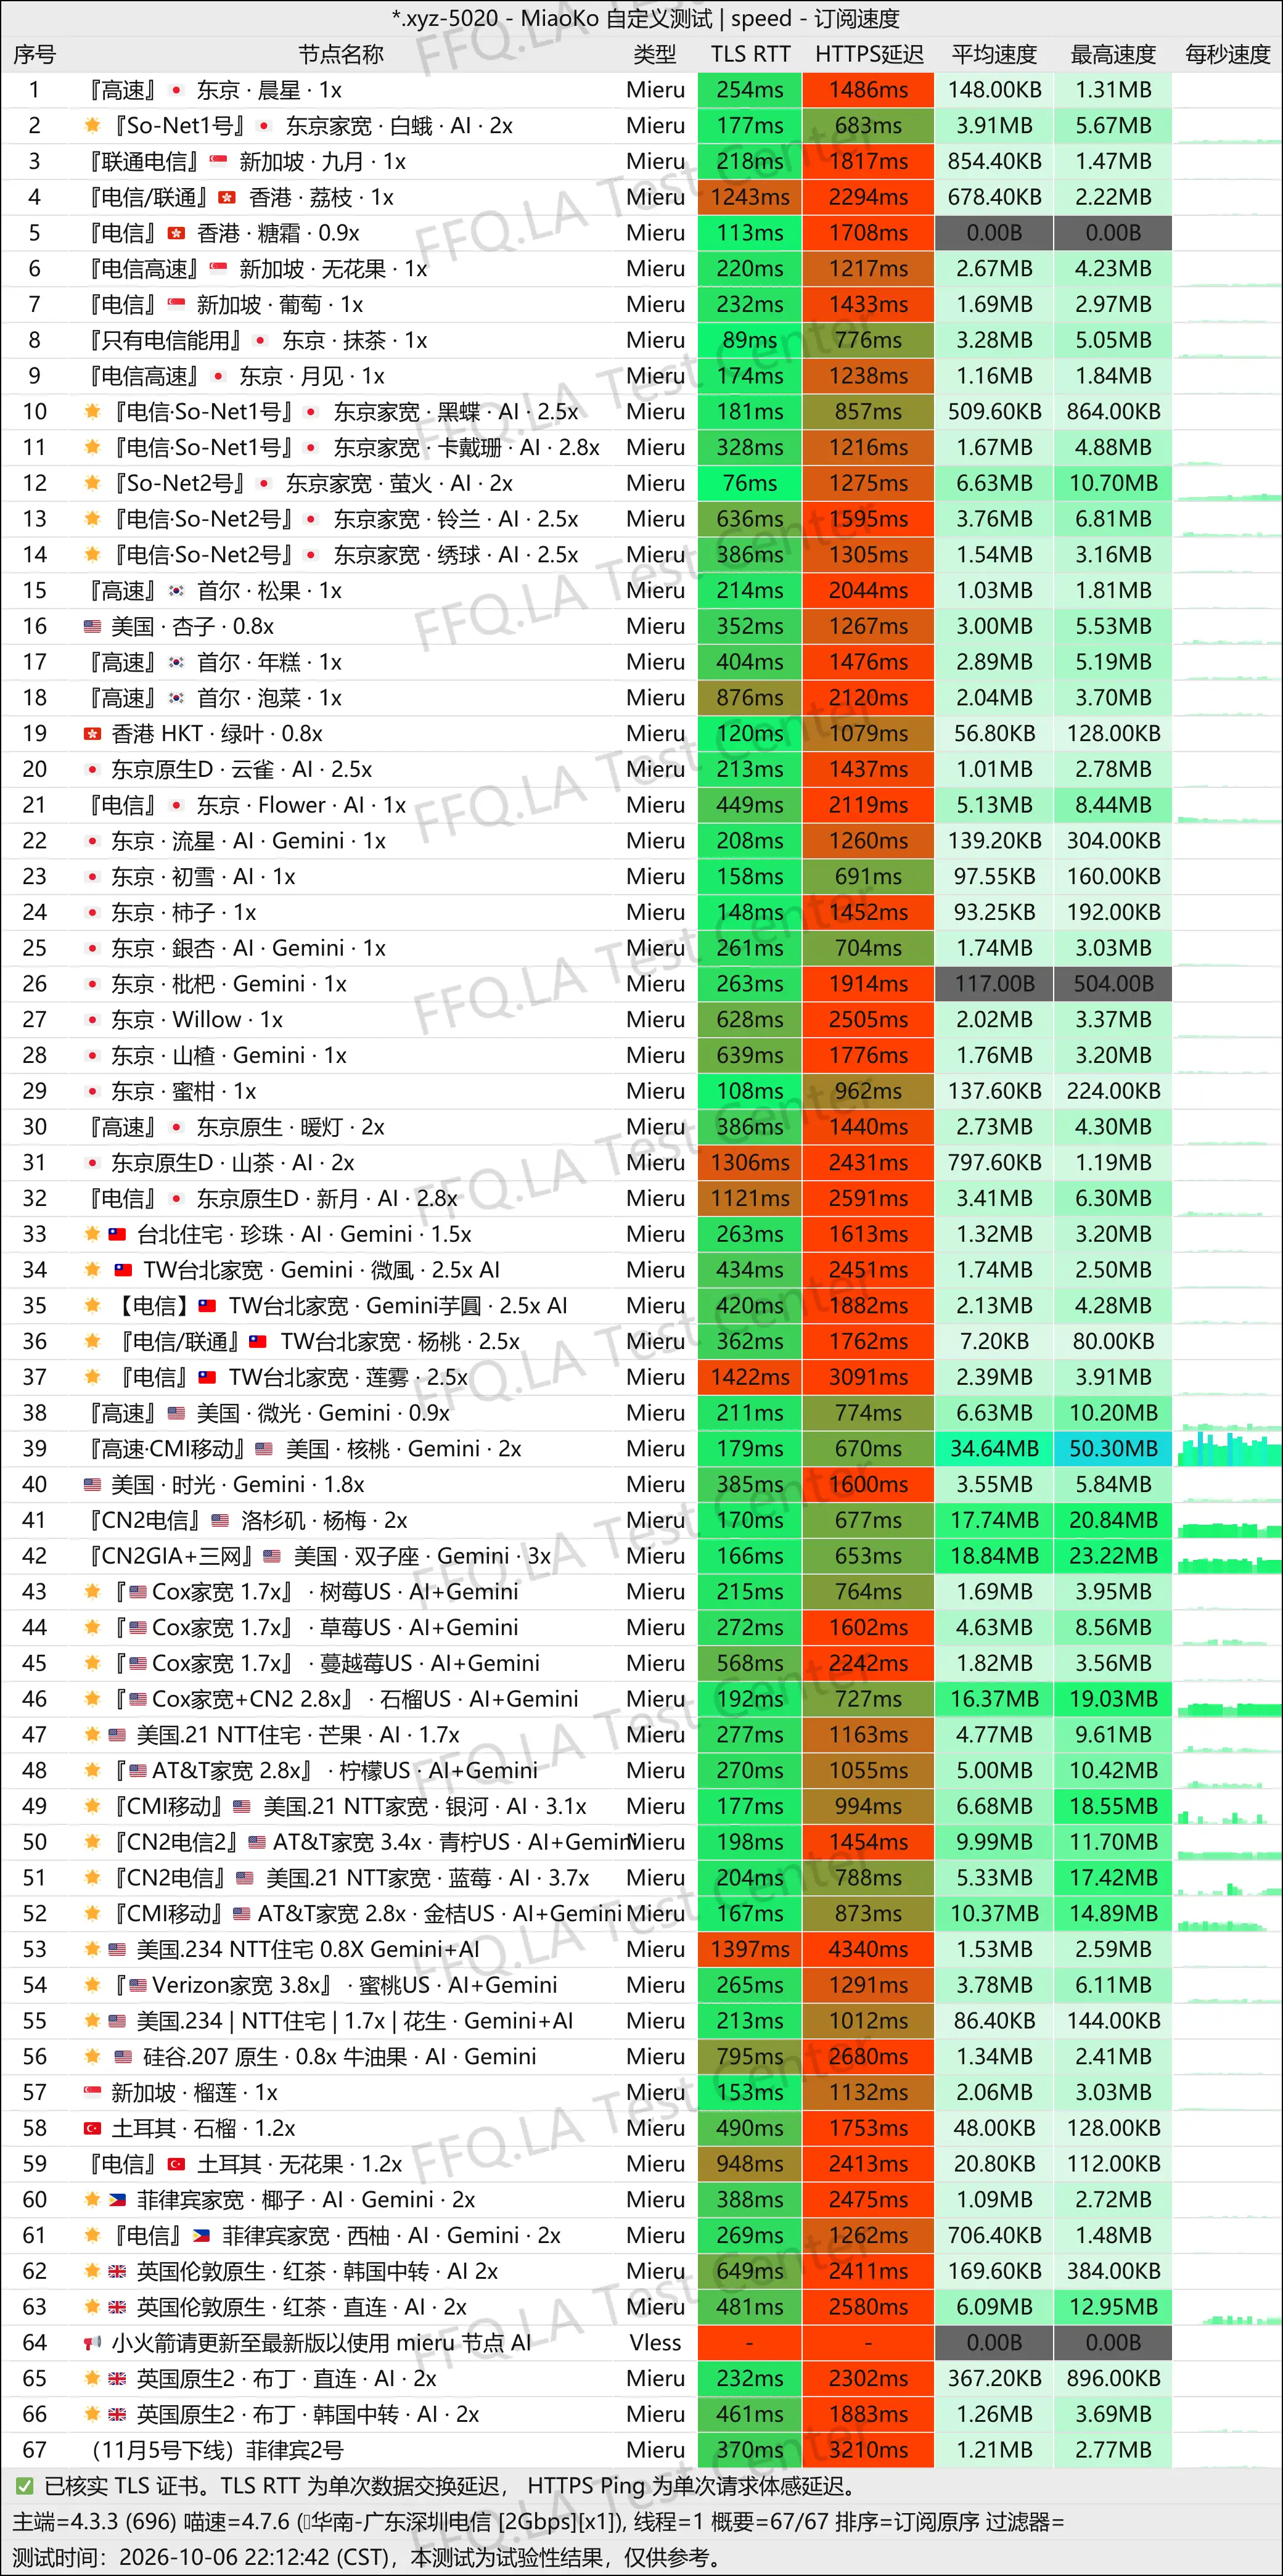Click the UK flag beside 英国原生2·布丁·直连
Screen dimensions: 1283x2576
click(118, 2379)
